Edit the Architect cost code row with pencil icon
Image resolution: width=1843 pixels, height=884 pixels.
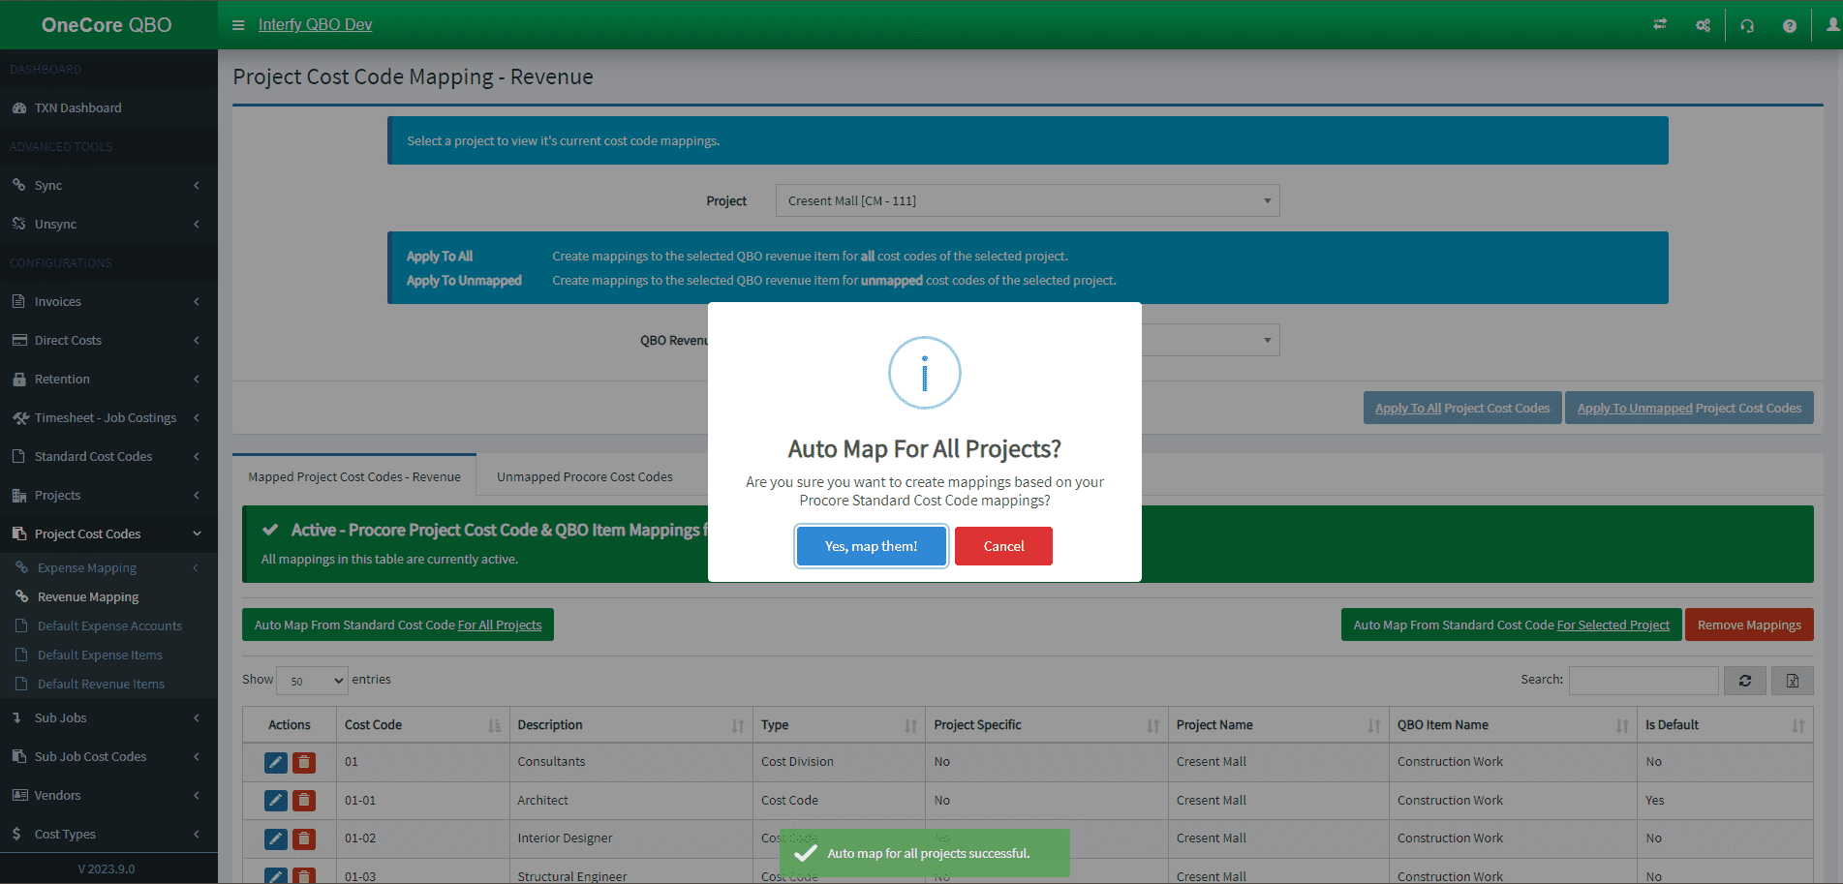275,800
